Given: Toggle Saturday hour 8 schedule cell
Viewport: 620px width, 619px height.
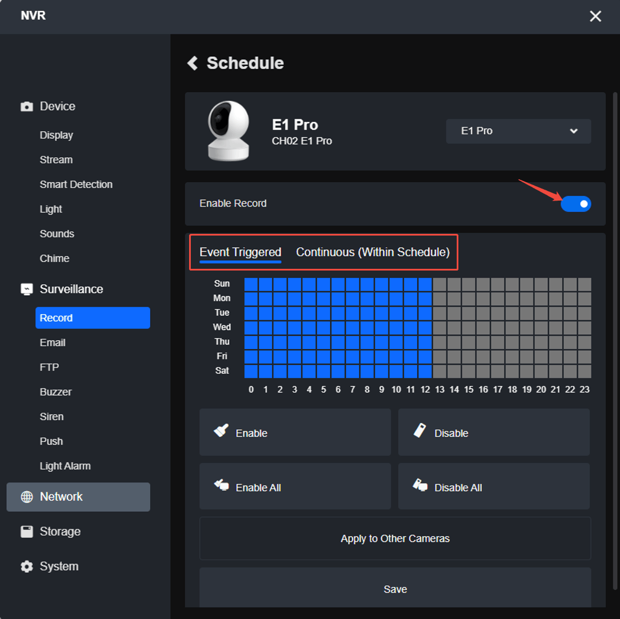Looking at the screenshot, I should (x=367, y=371).
